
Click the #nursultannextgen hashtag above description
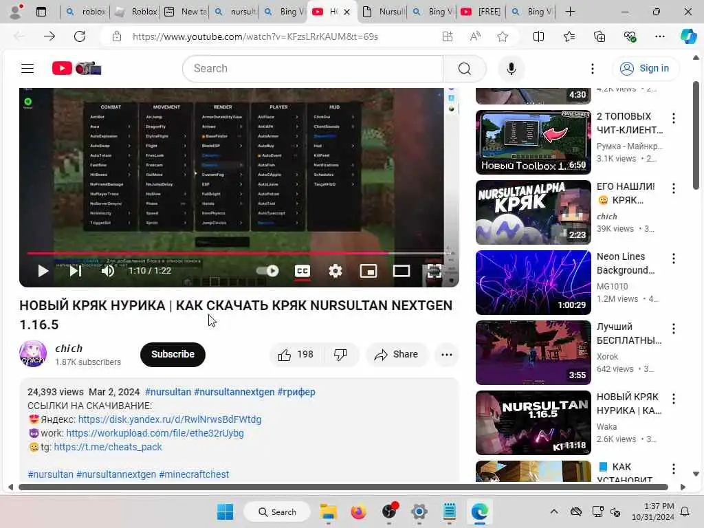(x=234, y=392)
